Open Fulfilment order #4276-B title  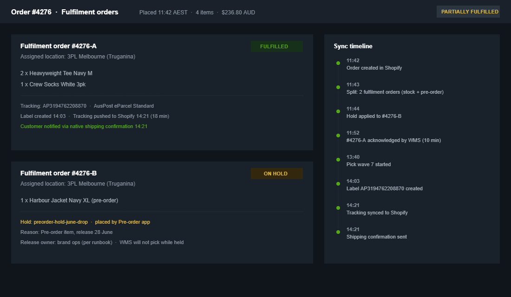tap(59, 173)
